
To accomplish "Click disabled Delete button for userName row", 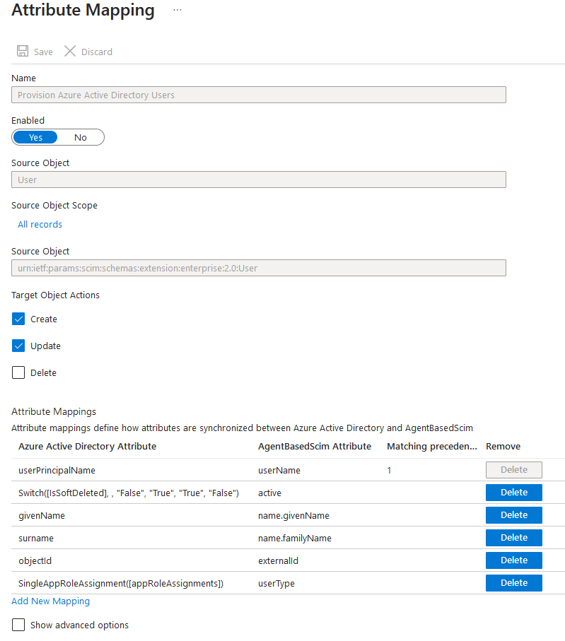I will 514,470.
